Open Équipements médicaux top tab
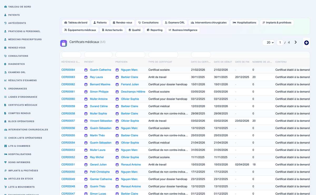The width and height of the screenshot is (316, 195). 80,30
